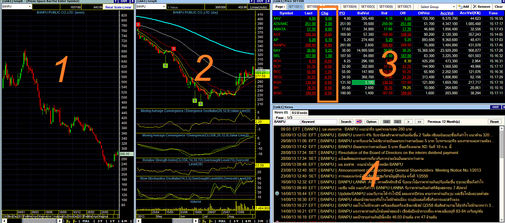Click Remove button in price toolbar
Viewport: 505px width, 223px height.
[481, 7]
